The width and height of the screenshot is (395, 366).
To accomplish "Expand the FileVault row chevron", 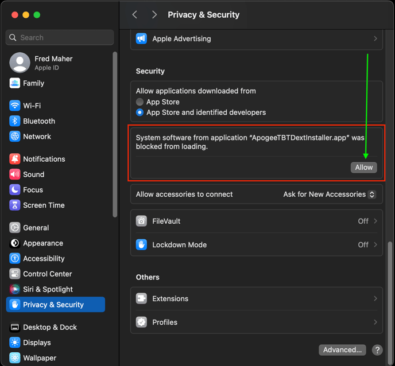I will pos(375,221).
